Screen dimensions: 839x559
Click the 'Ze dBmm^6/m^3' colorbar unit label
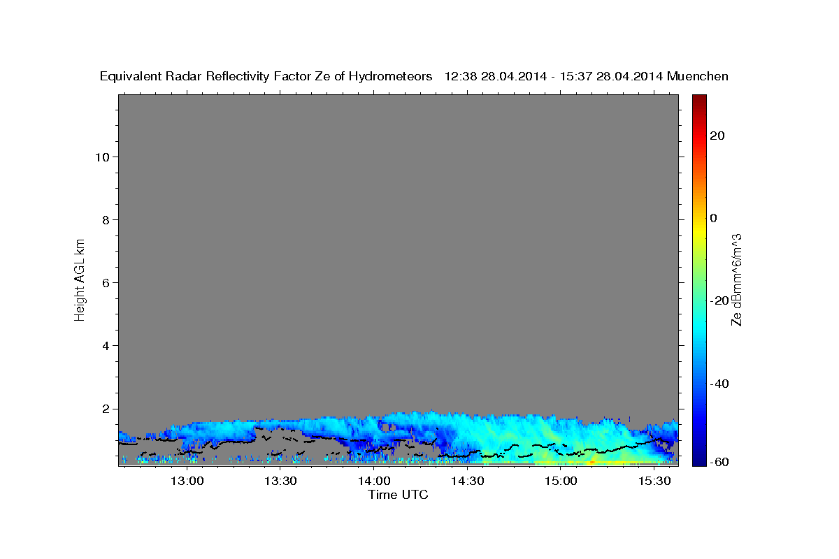(736, 279)
